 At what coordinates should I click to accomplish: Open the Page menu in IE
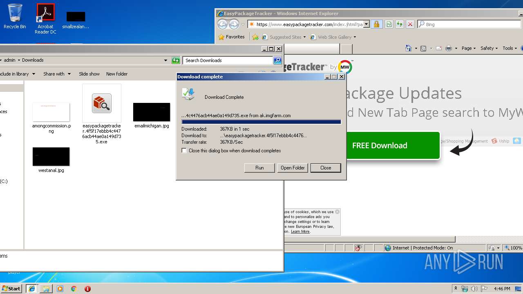click(x=469, y=48)
